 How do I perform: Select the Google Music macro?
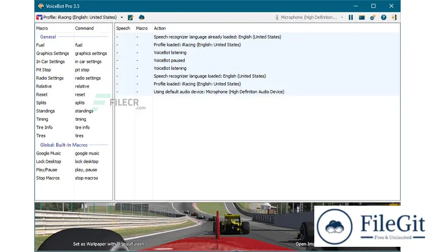[48, 153]
